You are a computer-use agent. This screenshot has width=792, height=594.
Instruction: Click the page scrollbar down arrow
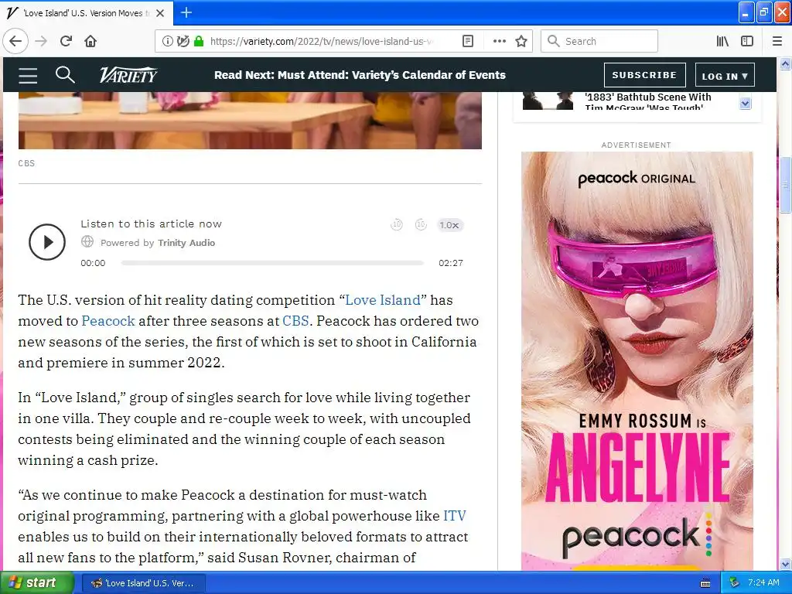(785, 564)
